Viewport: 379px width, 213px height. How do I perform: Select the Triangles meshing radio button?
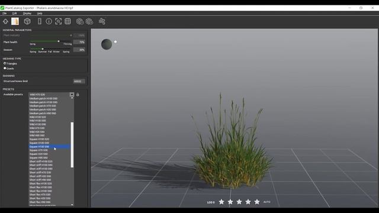(x=5, y=63)
